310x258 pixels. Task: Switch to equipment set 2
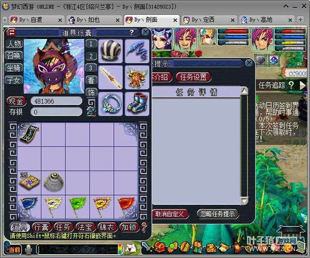coord(91,56)
